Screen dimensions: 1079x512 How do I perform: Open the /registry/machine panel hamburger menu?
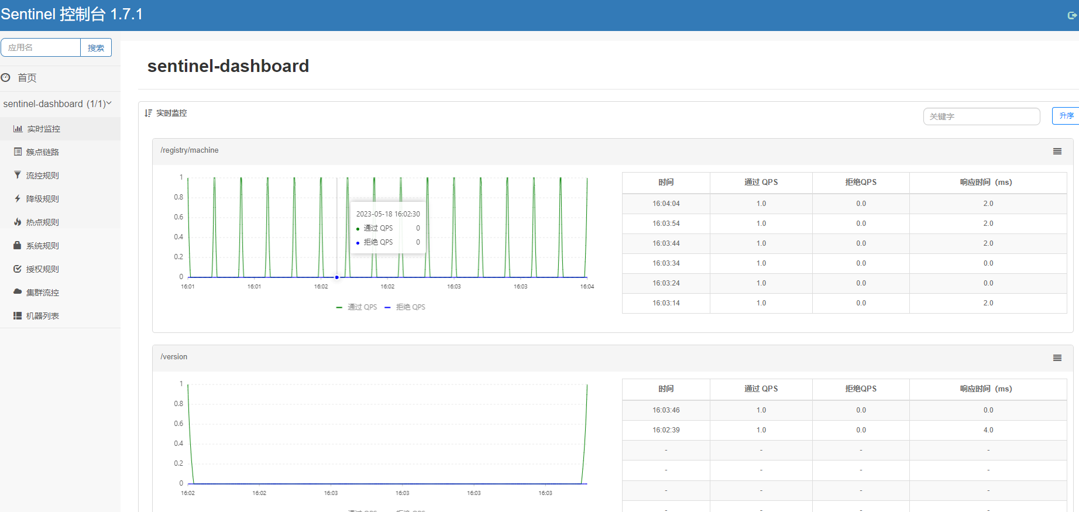click(x=1057, y=151)
